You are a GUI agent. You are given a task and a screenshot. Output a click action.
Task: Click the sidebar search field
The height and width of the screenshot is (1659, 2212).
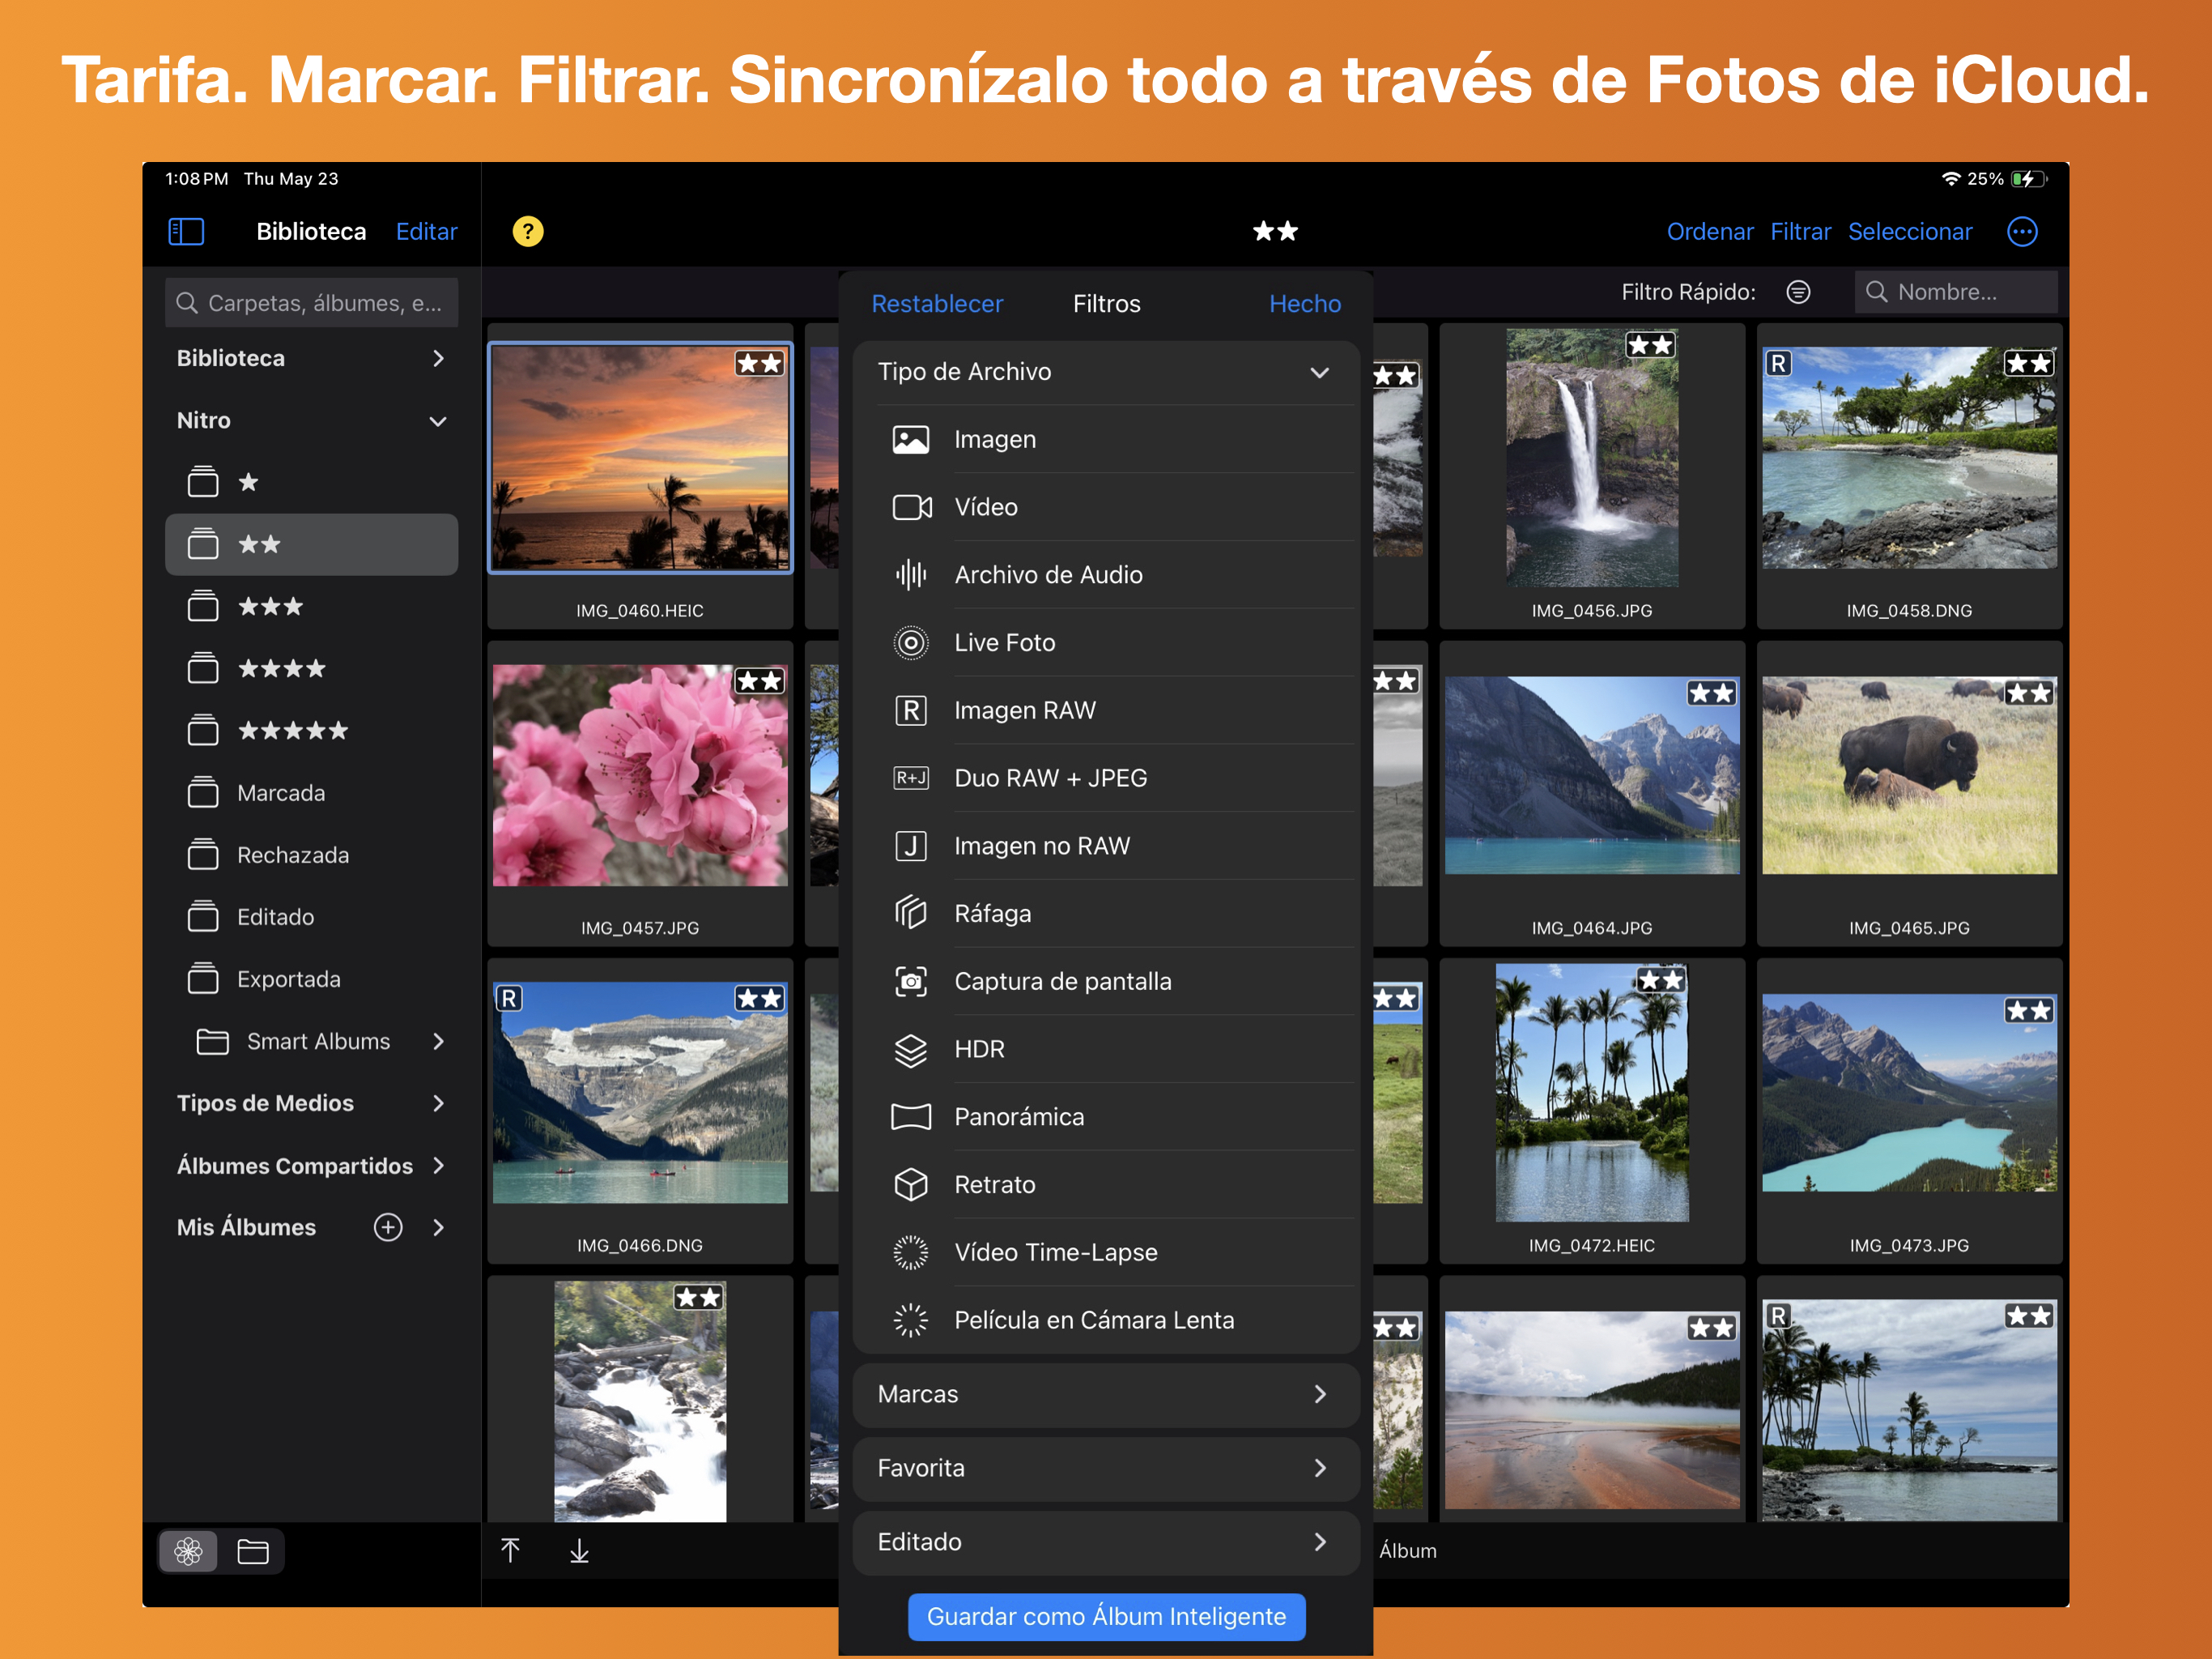click(311, 303)
